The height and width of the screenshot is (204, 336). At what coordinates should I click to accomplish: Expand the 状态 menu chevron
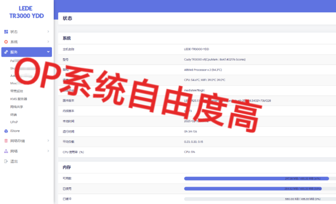48,32
